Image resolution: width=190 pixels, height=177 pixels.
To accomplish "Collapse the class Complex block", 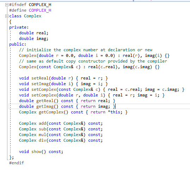I will pos(7,16).
